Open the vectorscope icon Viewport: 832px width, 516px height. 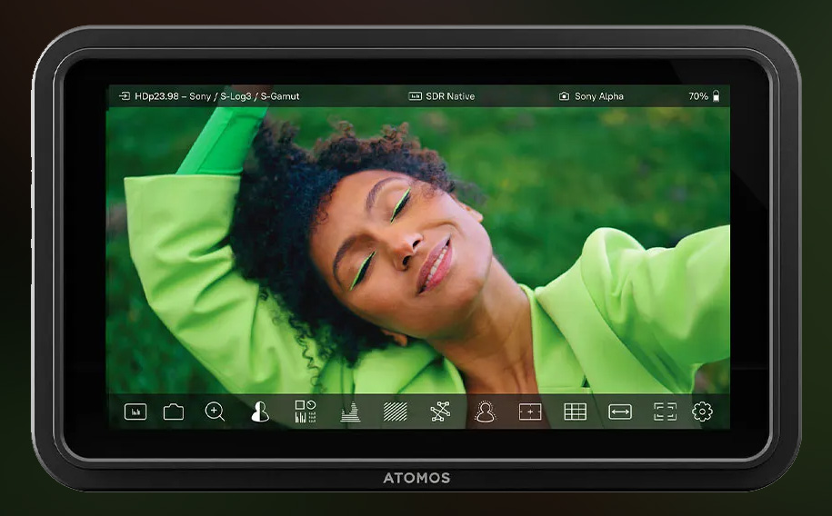(x=440, y=412)
